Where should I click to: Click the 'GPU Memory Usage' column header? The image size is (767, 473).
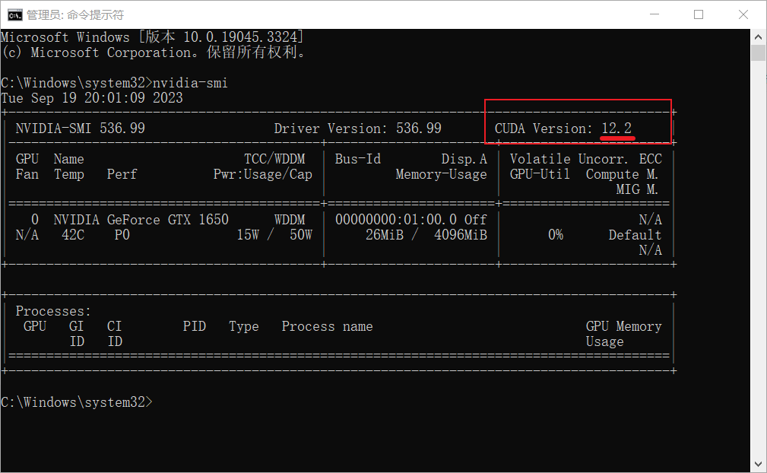pyautogui.click(x=623, y=334)
